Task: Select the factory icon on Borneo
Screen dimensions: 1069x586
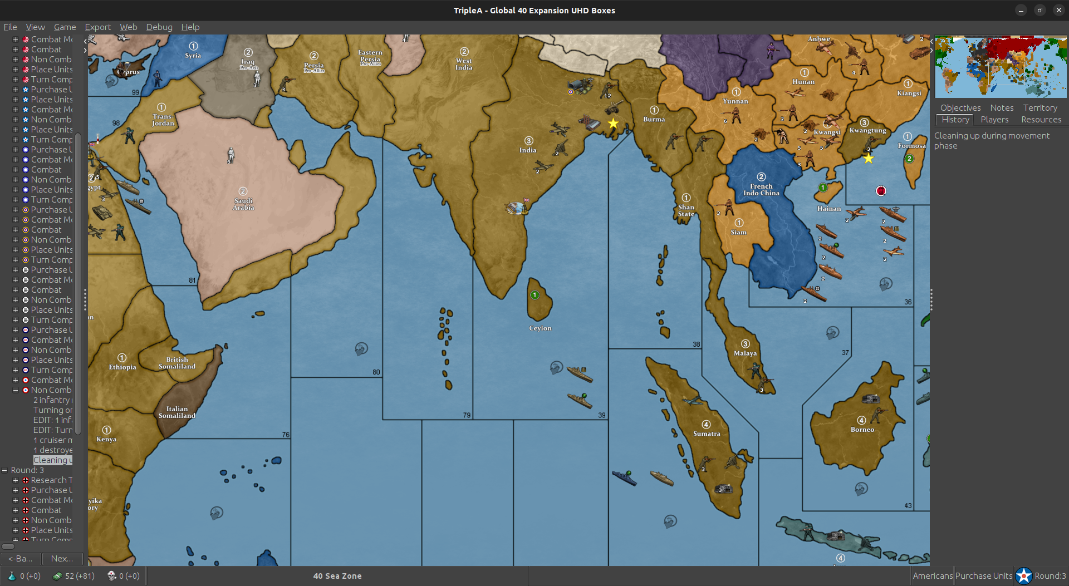Action: (870, 398)
